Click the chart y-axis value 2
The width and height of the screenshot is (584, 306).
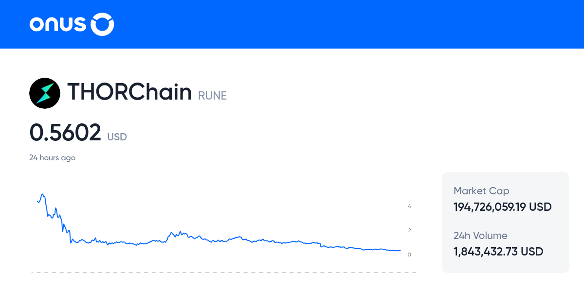coord(409,230)
